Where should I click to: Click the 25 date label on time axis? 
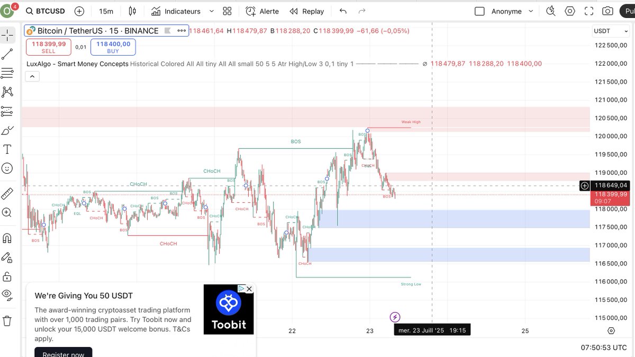point(525,331)
